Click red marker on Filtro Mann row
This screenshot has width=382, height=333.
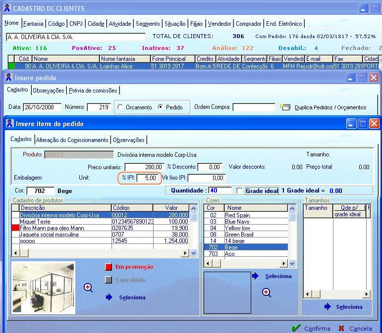coord(15,228)
